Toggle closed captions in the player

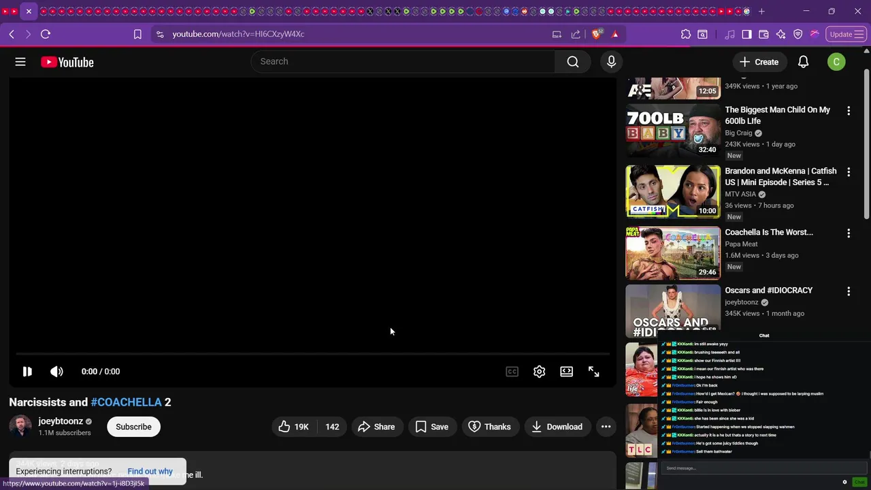[x=512, y=372]
